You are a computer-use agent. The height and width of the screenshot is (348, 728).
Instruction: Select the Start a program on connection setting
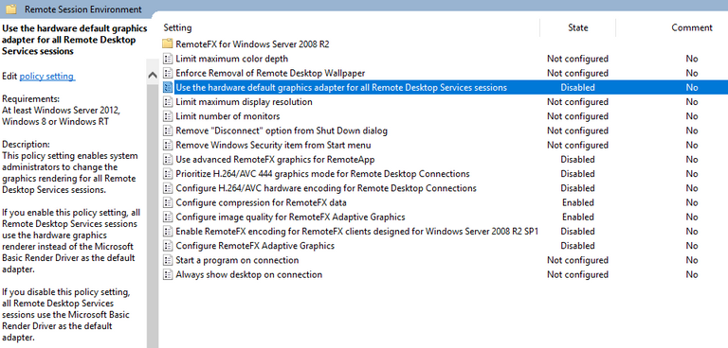pos(237,260)
